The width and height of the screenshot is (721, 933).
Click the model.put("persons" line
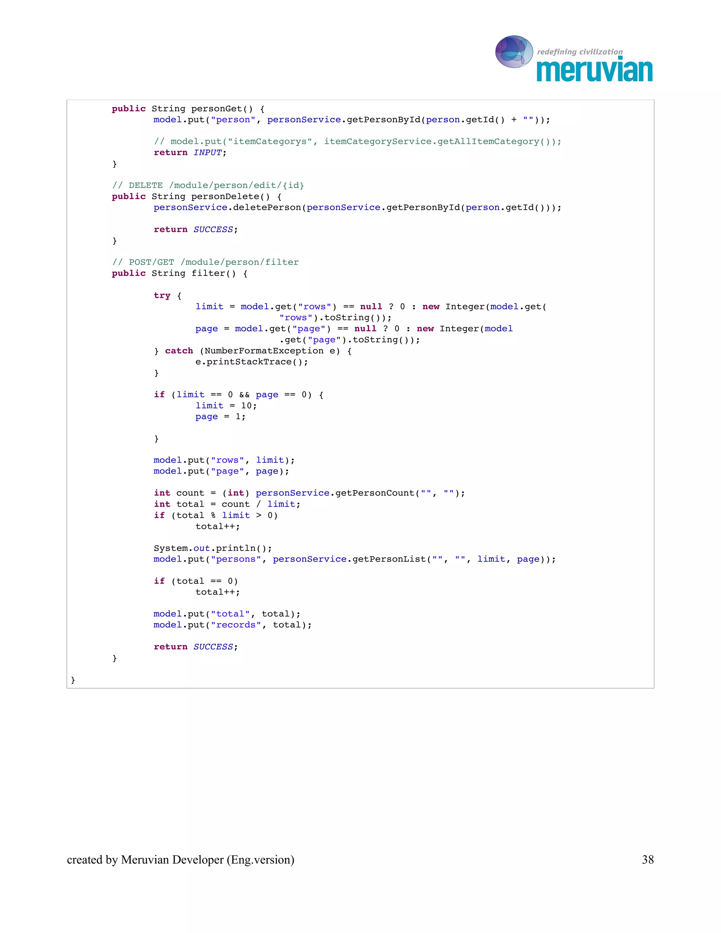pyautogui.click(x=355, y=559)
